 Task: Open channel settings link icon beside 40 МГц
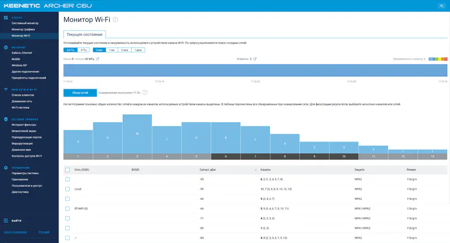tap(97, 59)
